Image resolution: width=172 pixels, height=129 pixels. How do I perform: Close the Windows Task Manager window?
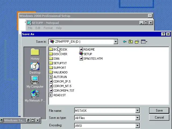[x=38, y=120]
